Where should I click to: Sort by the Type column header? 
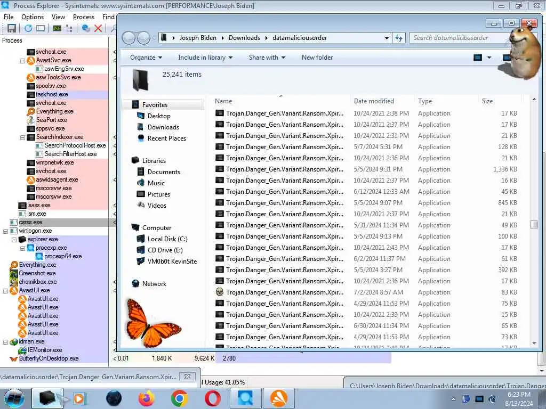(446, 101)
